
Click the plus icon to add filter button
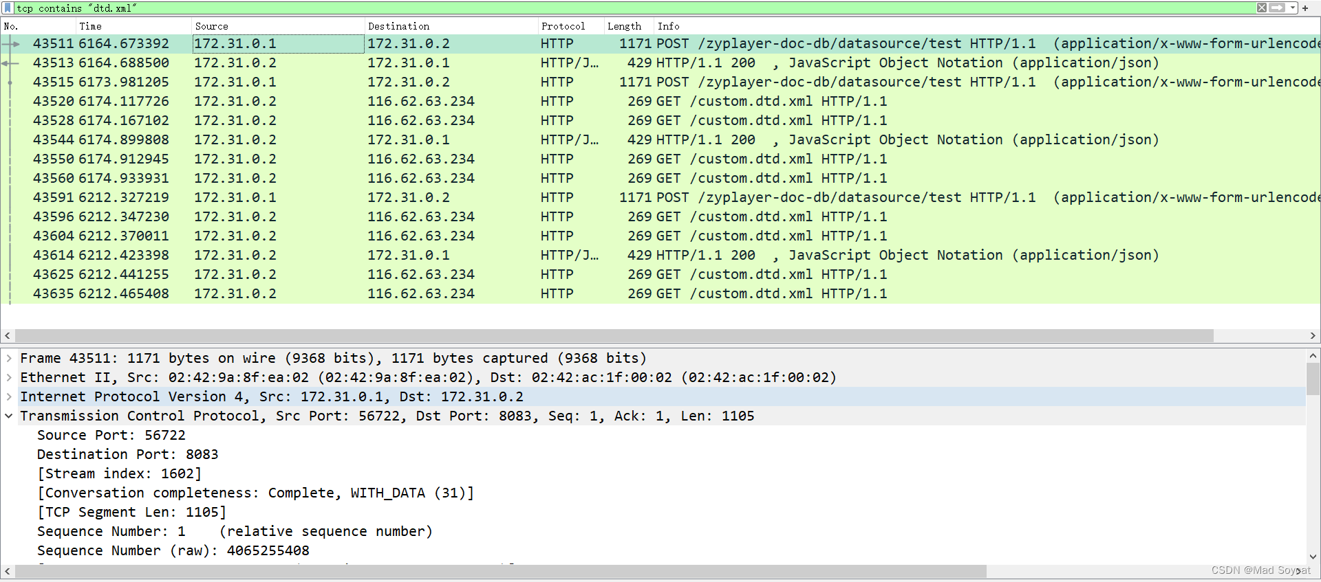1305,8
